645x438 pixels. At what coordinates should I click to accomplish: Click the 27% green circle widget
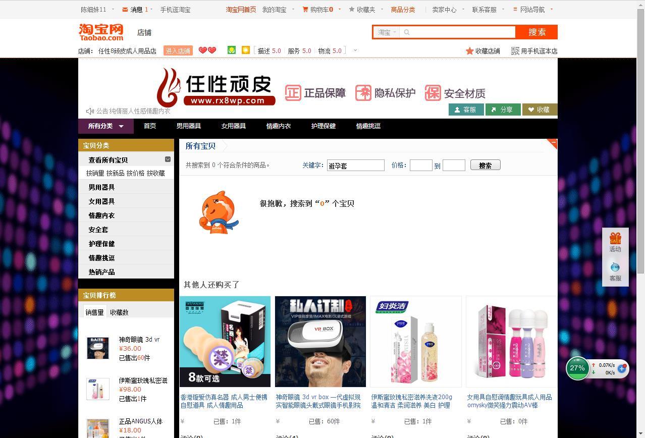pos(577,368)
